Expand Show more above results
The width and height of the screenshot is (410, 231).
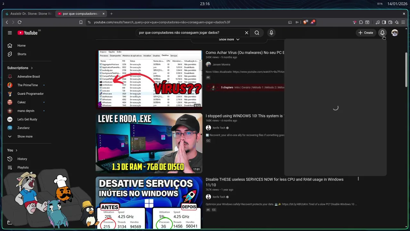point(229,39)
